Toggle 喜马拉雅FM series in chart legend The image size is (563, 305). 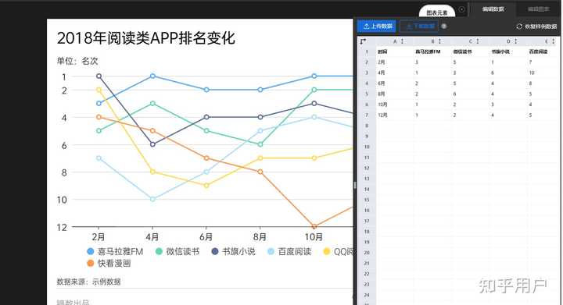115,252
